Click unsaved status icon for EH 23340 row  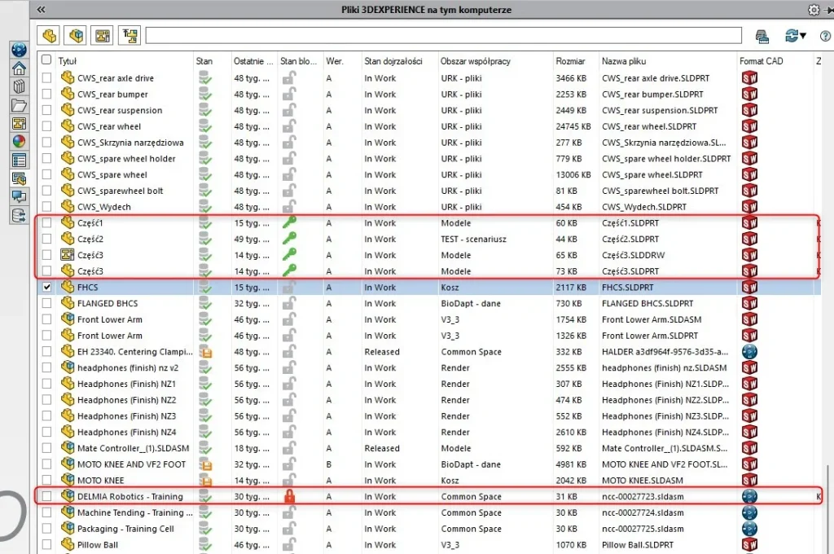tap(205, 351)
